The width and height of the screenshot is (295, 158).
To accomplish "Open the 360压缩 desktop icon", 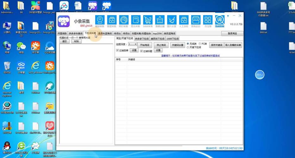I will [x=7, y=128].
